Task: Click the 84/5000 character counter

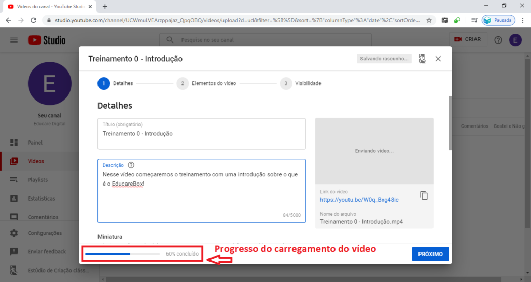Action: pos(291,215)
